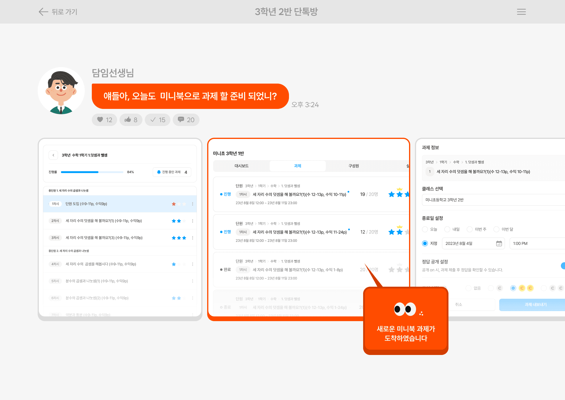Open three-dot menu on 3차시 row
The height and width of the screenshot is (400, 565).
click(x=193, y=238)
